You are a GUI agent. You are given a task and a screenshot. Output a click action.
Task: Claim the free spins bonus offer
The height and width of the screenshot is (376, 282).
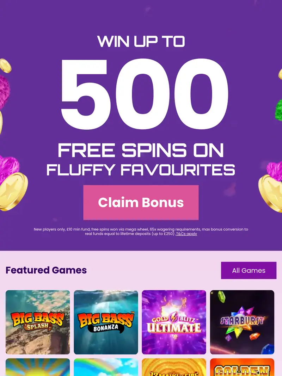(141, 202)
